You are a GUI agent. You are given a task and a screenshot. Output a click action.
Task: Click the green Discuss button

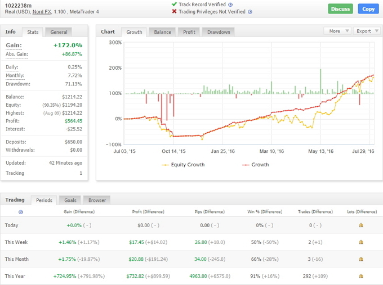point(340,9)
